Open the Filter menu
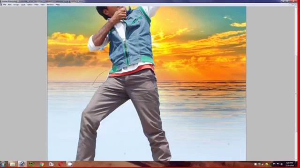The image size is (300, 168). click(37, 5)
